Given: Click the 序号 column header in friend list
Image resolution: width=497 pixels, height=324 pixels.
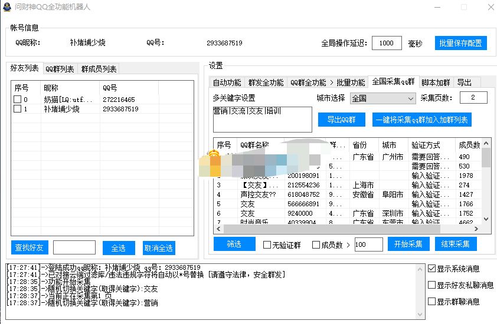Looking at the screenshot, I should (26, 88).
